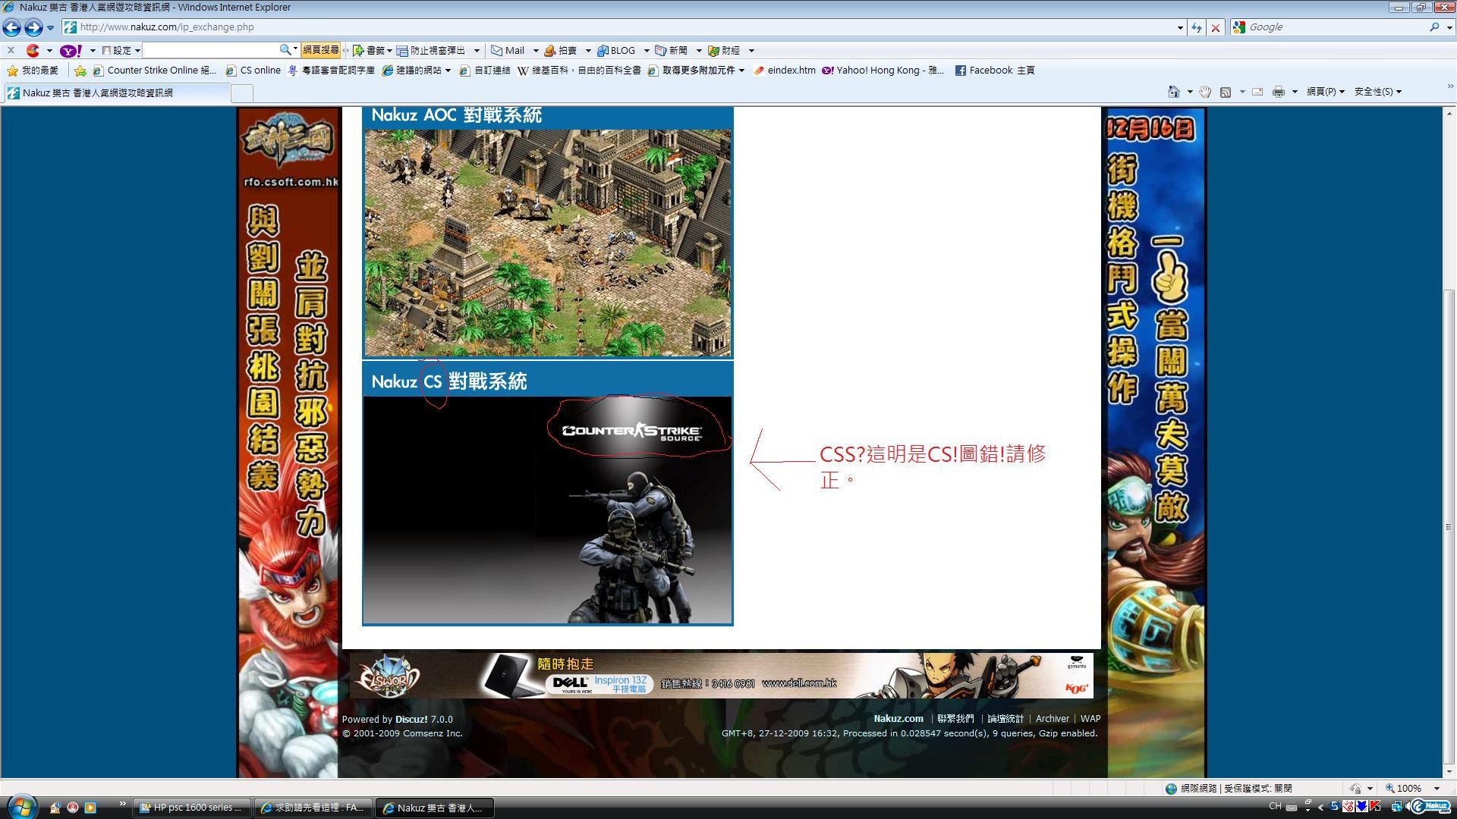The image size is (1457, 819).
Task: Click the Read Mail envelope icon
Action: pos(1257,92)
